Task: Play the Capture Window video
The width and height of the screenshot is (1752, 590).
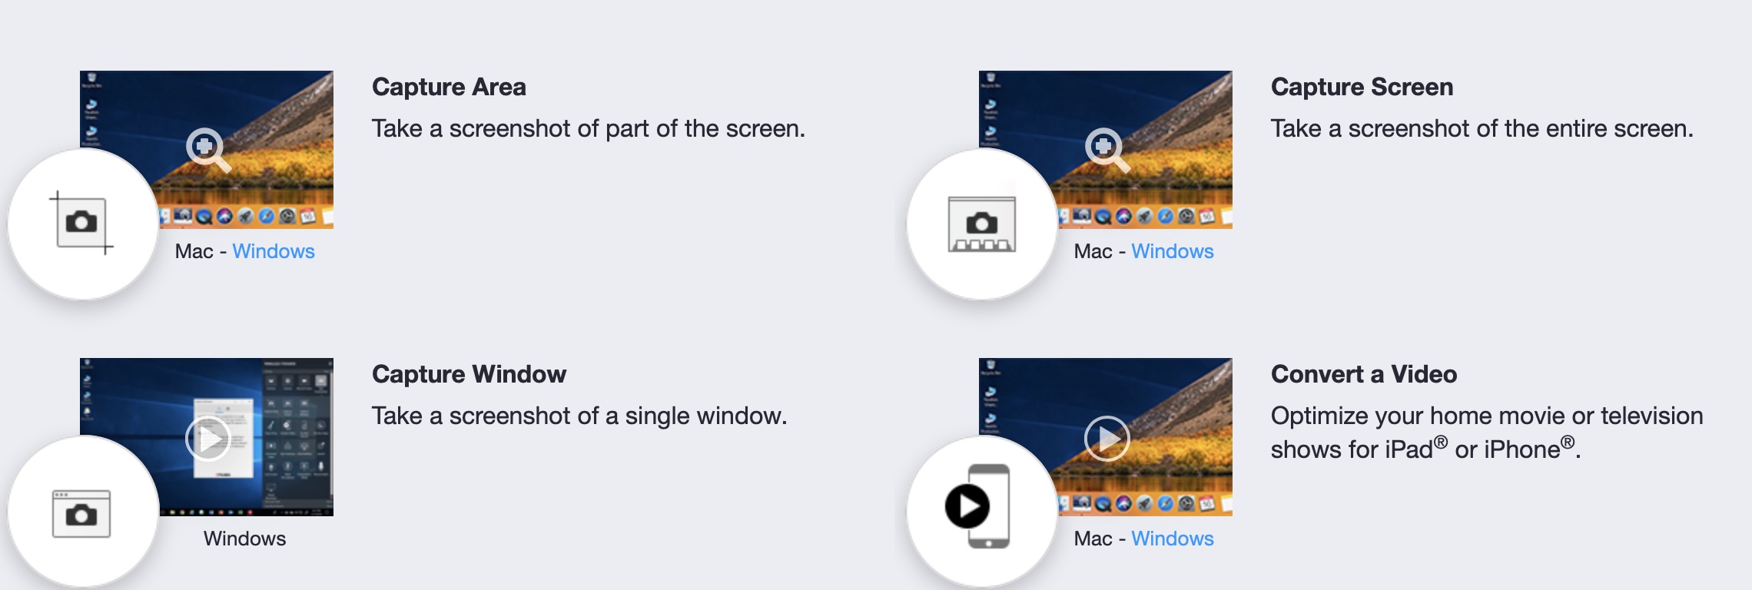Action: click(208, 439)
